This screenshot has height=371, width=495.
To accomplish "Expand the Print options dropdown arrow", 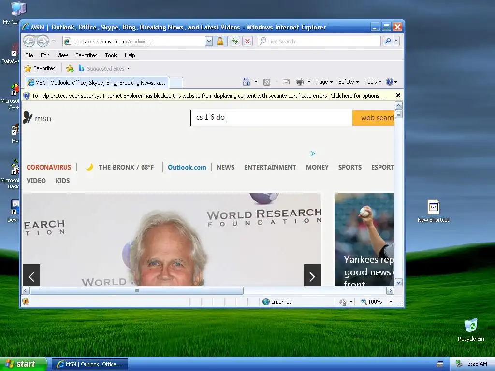I will tap(309, 82).
